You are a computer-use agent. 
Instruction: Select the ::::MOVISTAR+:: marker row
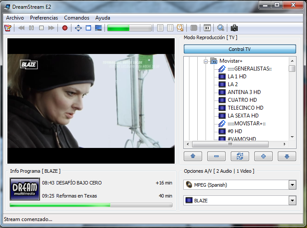[x=246, y=124]
